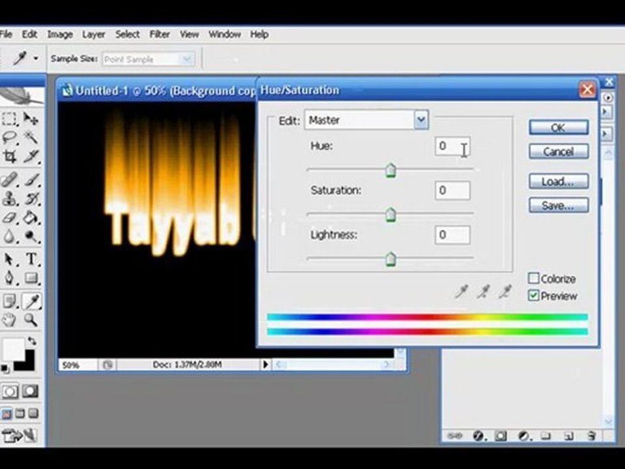This screenshot has height=469, width=625.
Task: Select the Magic Wand tool
Action: coord(31,137)
